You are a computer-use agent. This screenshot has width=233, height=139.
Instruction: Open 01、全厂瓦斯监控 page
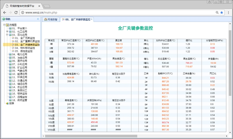coord(25,38)
